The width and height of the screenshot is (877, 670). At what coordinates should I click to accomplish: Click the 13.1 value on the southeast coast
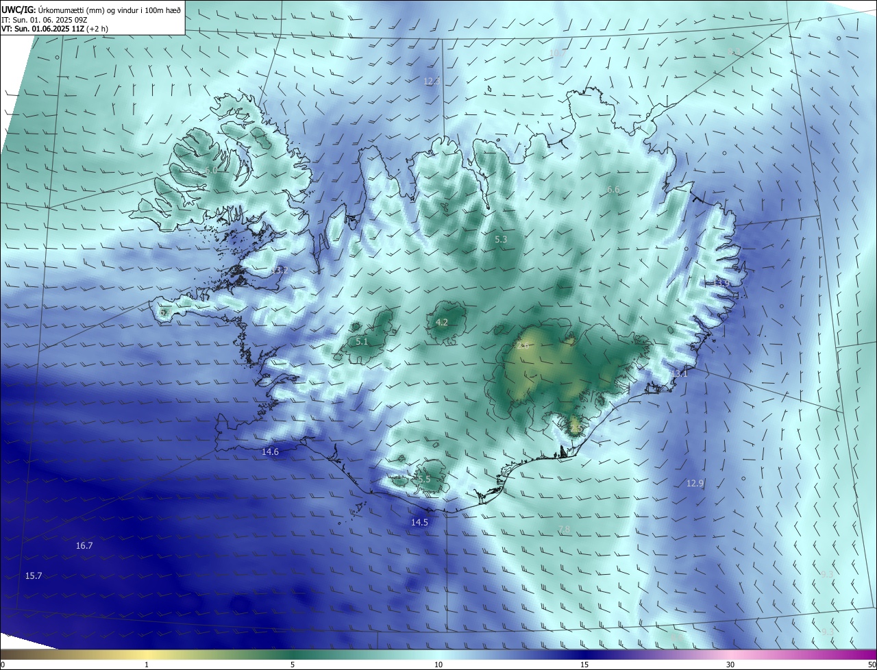tap(678, 374)
